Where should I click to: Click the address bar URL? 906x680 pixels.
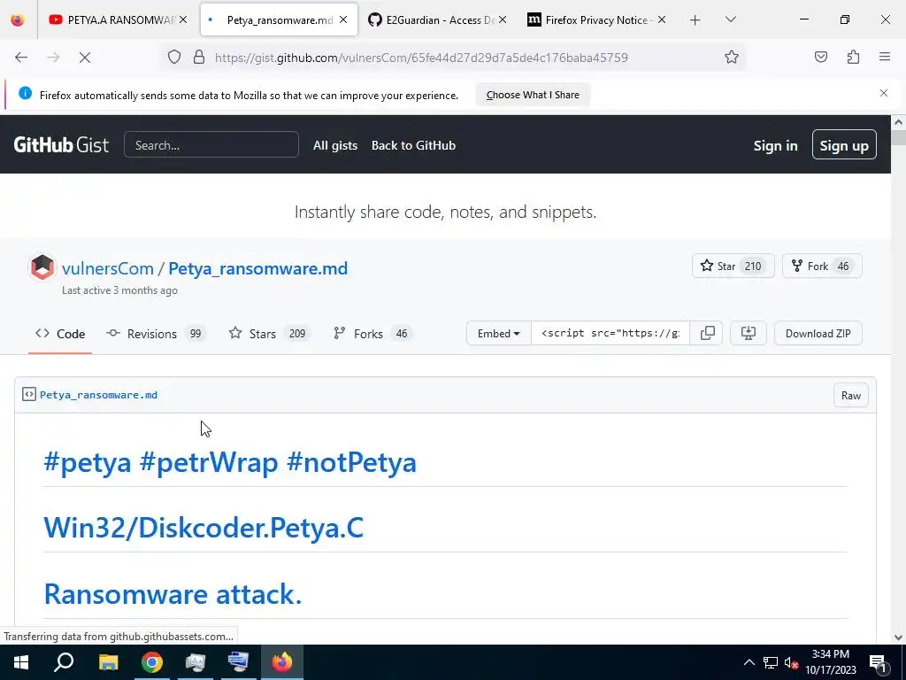point(421,58)
